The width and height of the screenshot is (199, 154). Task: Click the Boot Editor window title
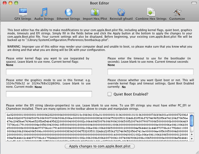(99, 3)
